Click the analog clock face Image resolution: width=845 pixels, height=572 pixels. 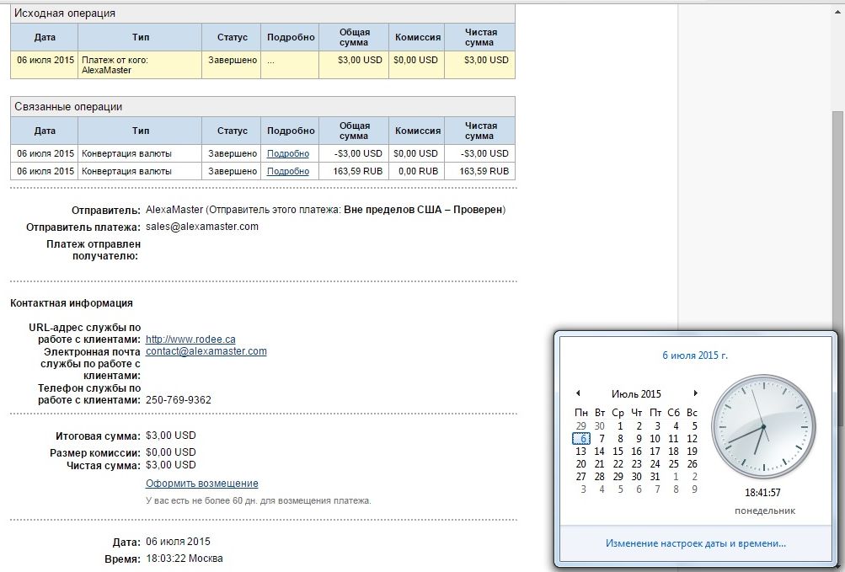762,427
